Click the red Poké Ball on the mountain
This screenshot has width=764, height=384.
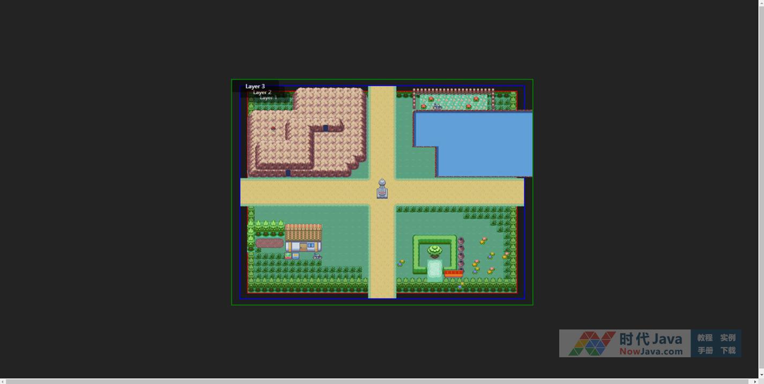point(273,128)
